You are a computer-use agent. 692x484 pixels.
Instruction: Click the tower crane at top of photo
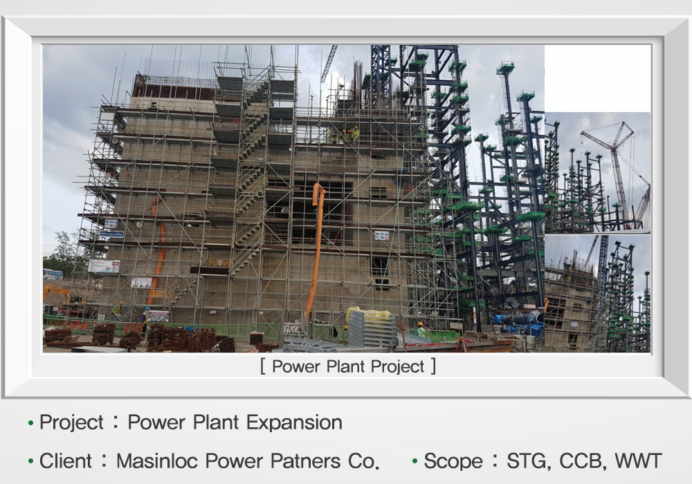click(329, 64)
